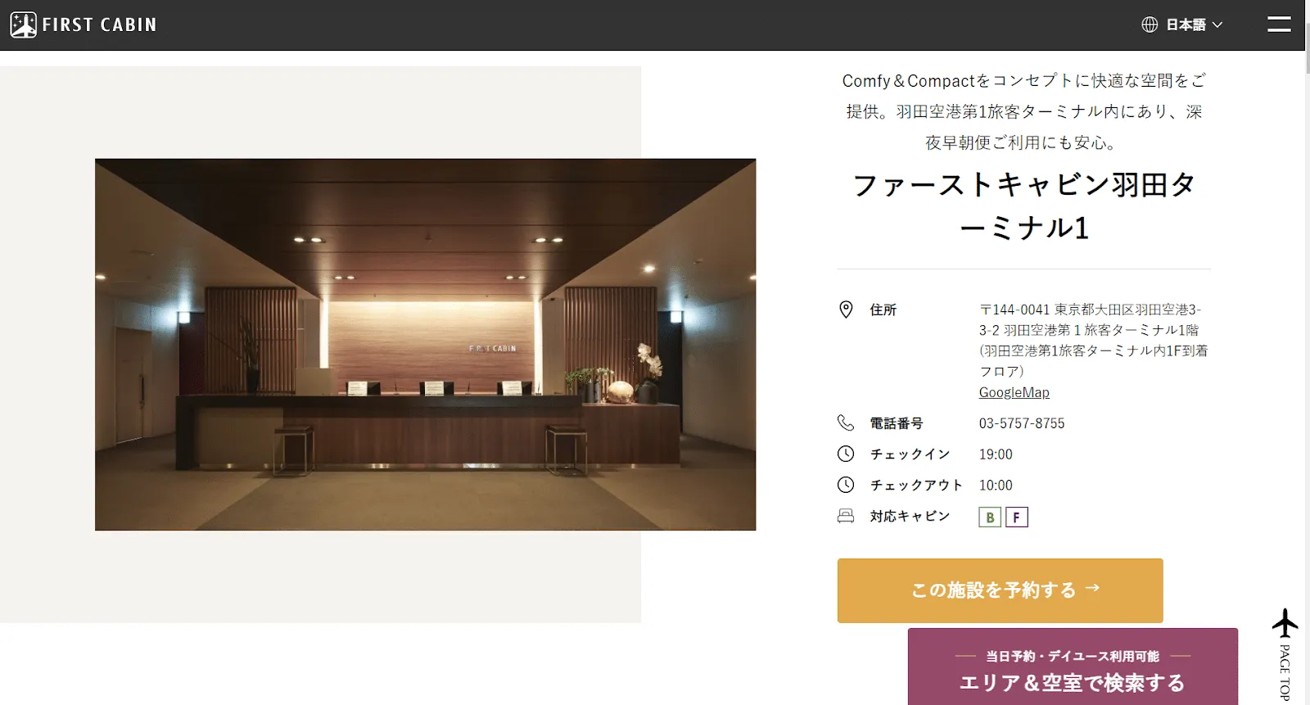Select the B cabin type badge
1310x705 pixels.
[990, 517]
